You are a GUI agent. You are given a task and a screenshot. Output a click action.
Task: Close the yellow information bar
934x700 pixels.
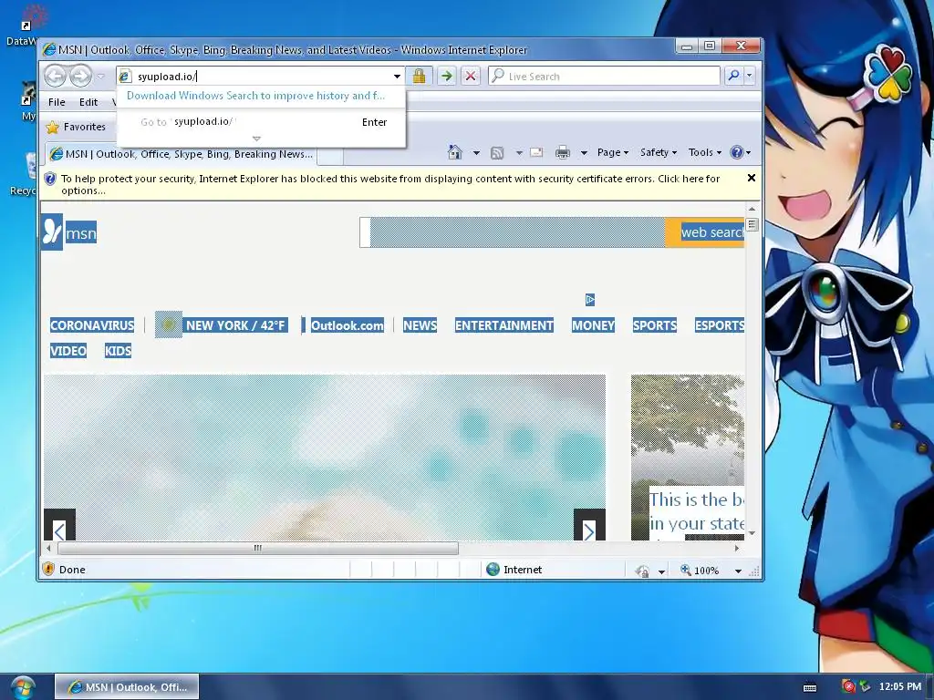coord(752,178)
